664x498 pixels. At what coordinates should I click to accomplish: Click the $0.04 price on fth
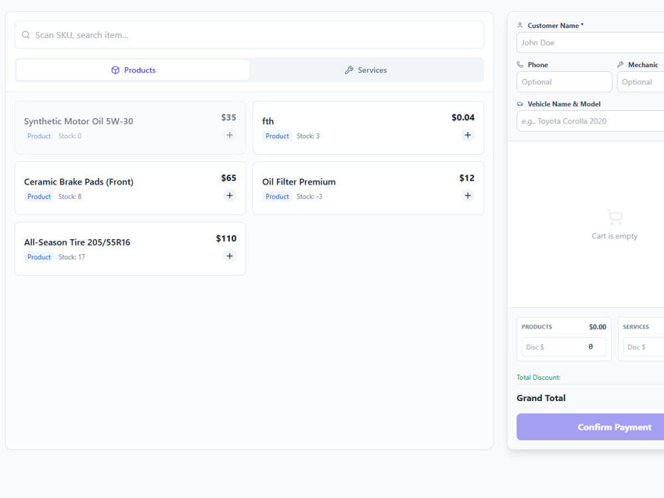point(463,118)
